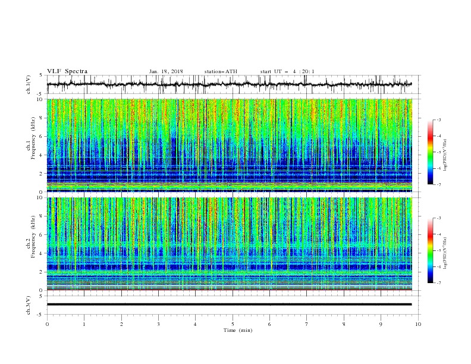Click the "3" minute tick label
This screenshot has height=364, width=471.
[158, 324]
